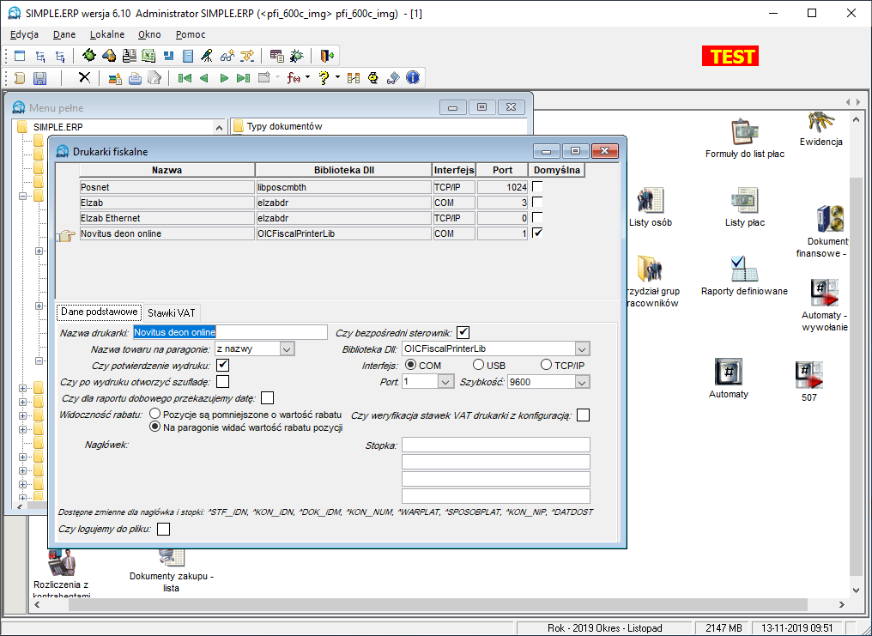Image resolution: width=872 pixels, height=636 pixels.
Task: Enable 'Czy logujemy do pliku' checkbox
Action: (x=163, y=530)
